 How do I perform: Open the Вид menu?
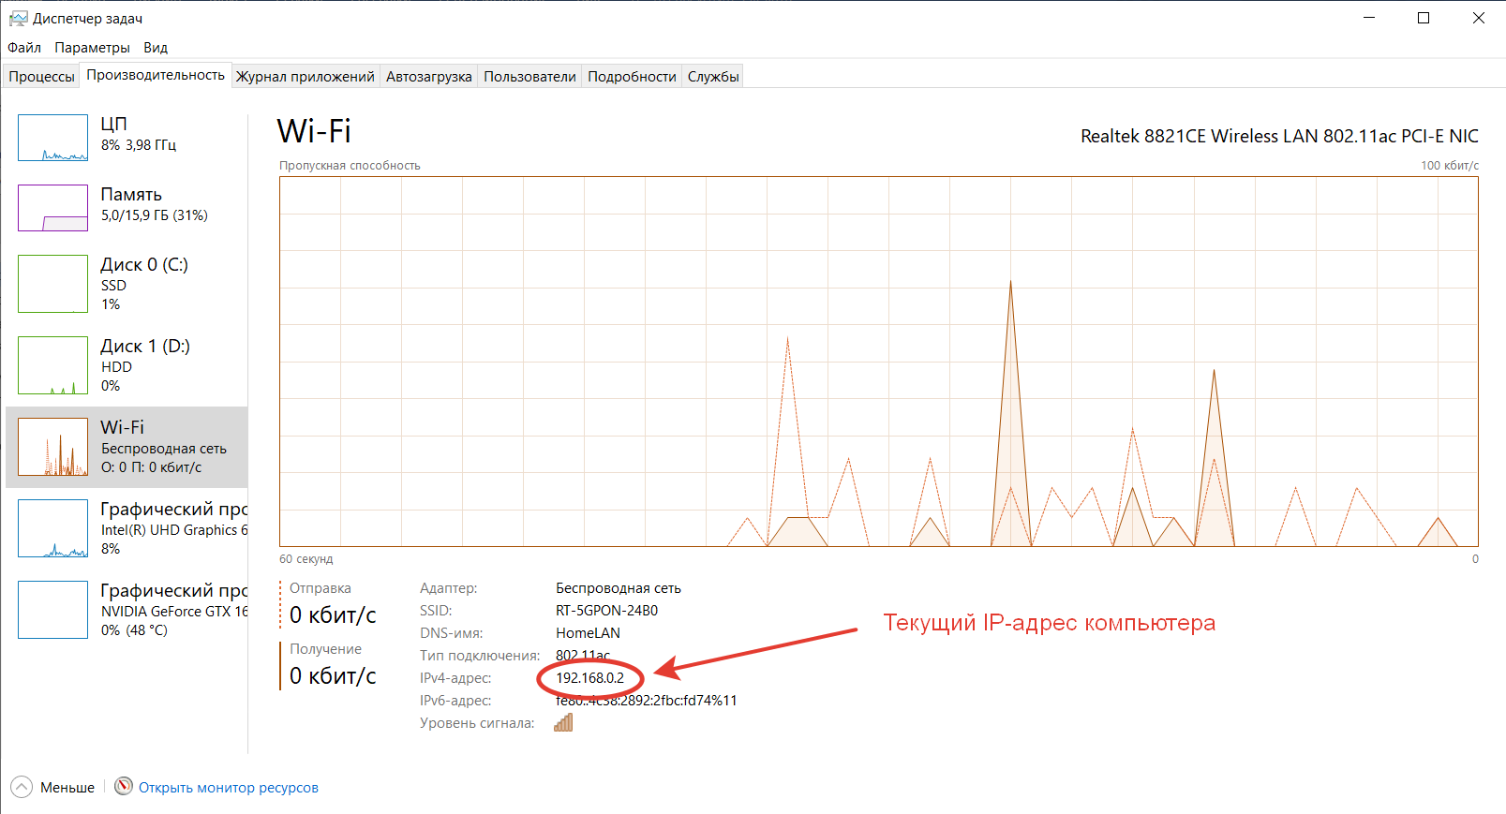[156, 48]
